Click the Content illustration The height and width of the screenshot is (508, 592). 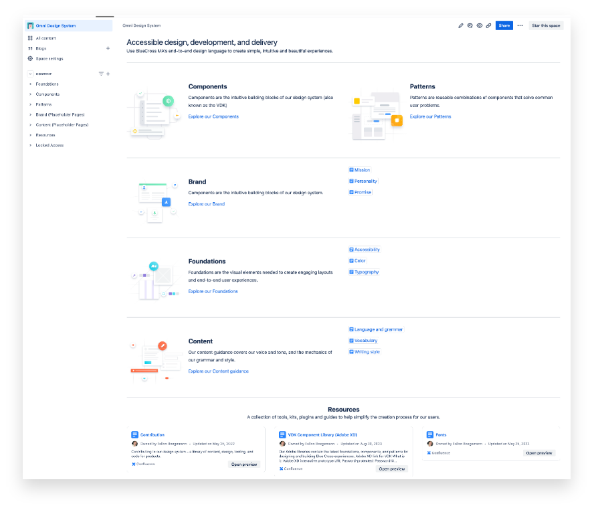pyautogui.click(x=155, y=361)
